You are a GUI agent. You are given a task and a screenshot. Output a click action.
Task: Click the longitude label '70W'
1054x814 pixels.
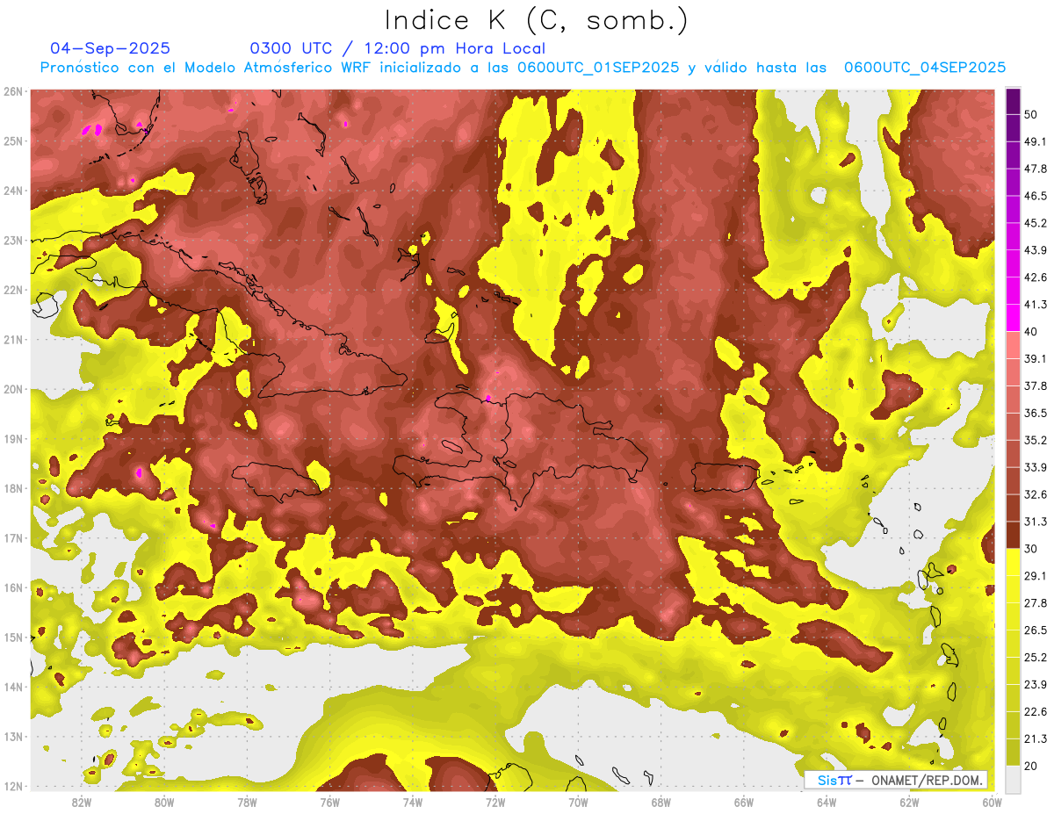(x=578, y=803)
